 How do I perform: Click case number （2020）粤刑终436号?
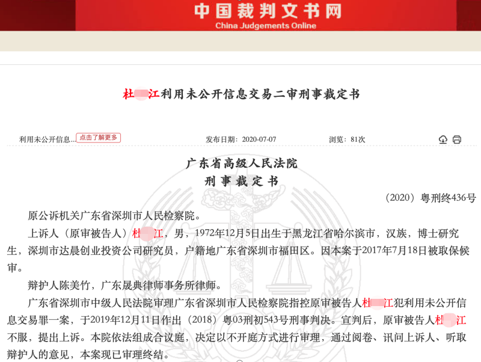pos(429,198)
